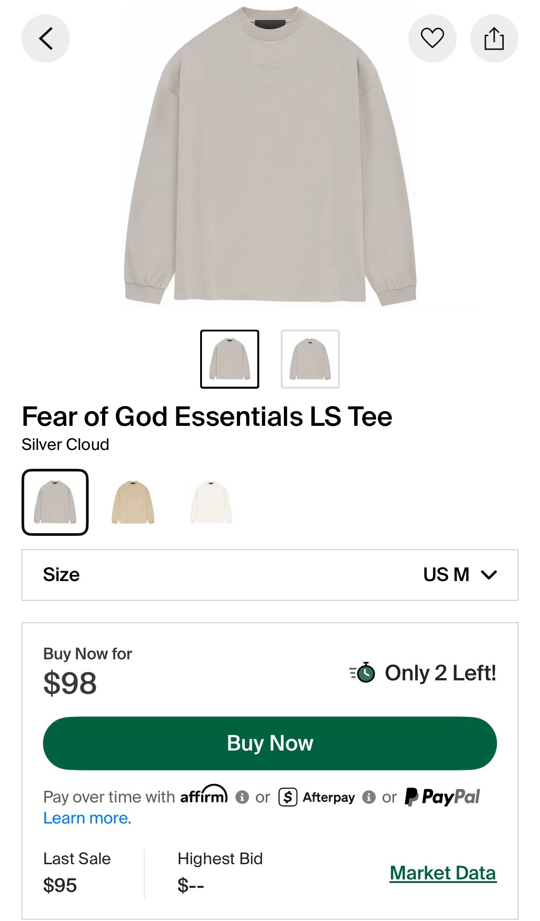Select the Silver Cloud color swatch
This screenshot has height=921, width=540.
[x=55, y=502]
